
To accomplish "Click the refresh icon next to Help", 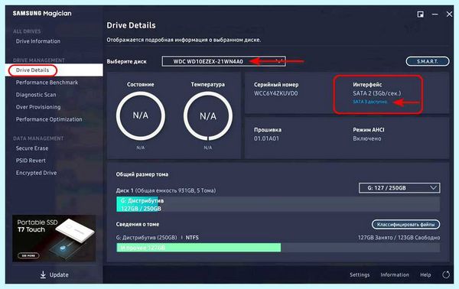I will [x=446, y=274].
